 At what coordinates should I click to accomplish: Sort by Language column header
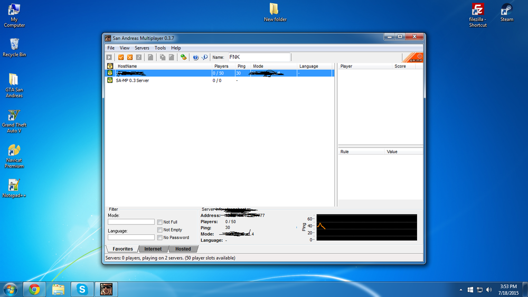[315, 66]
